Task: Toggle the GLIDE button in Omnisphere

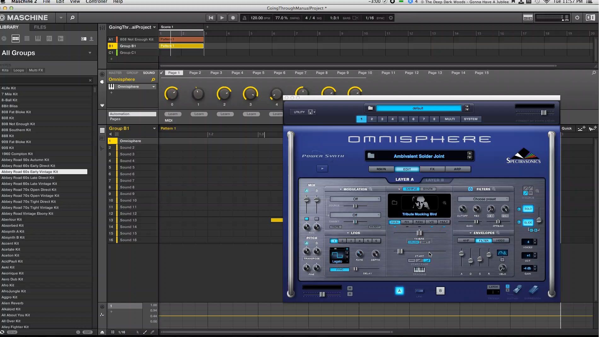Action: [528, 222]
